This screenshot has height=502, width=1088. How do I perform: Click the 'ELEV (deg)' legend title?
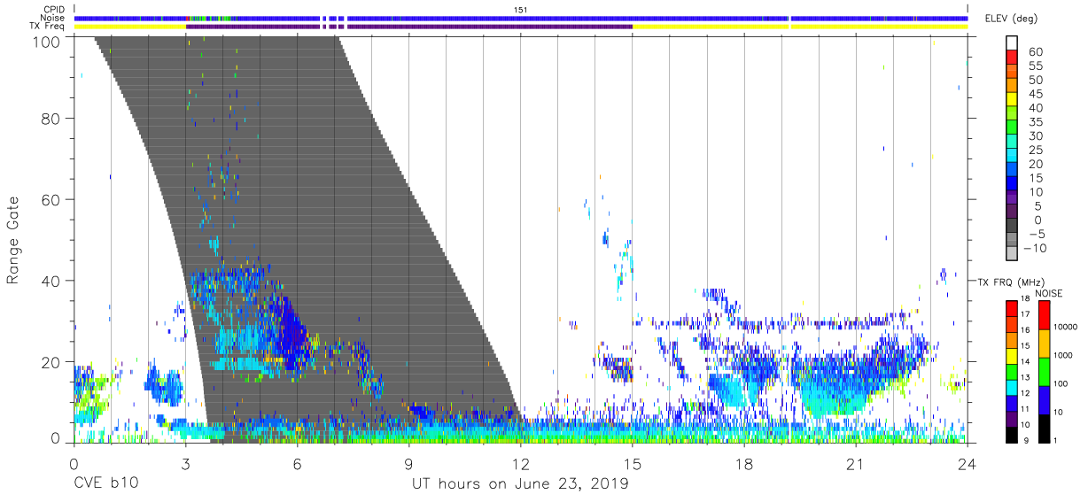[x=1013, y=19]
